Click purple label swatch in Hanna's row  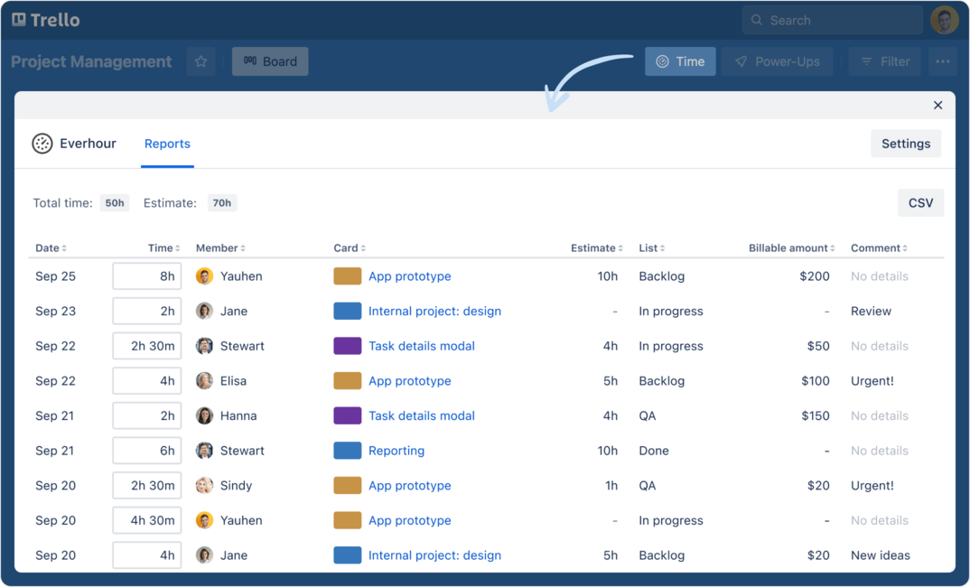(x=347, y=415)
